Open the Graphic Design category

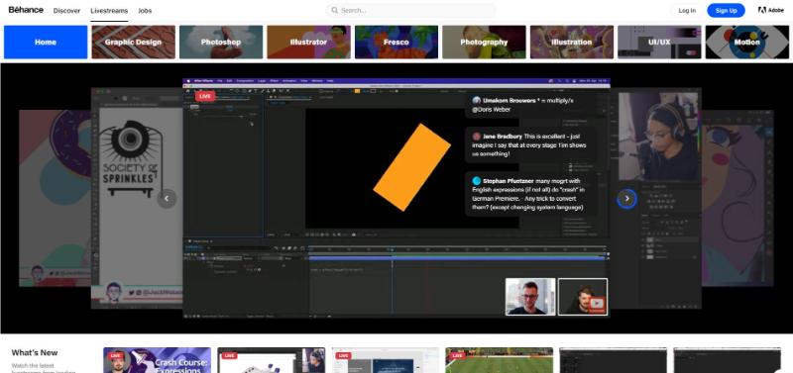point(134,42)
